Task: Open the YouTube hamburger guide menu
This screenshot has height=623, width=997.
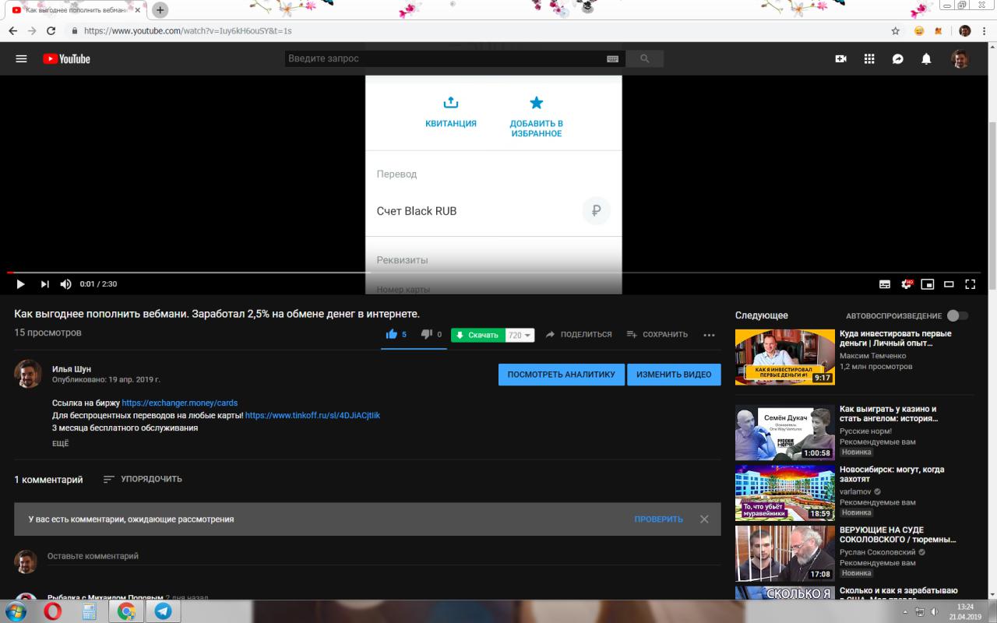Action: tap(21, 58)
